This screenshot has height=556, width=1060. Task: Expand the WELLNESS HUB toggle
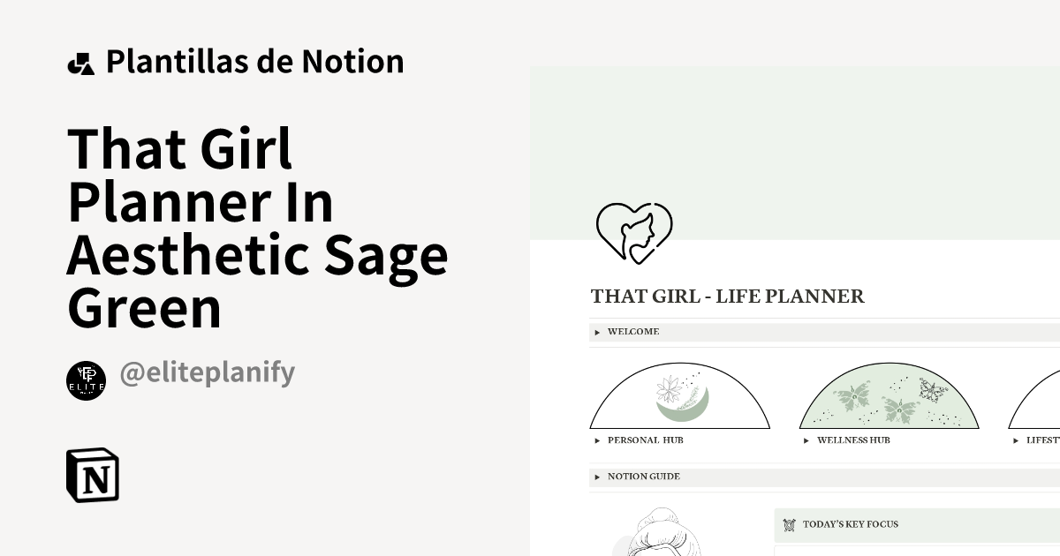806,440
